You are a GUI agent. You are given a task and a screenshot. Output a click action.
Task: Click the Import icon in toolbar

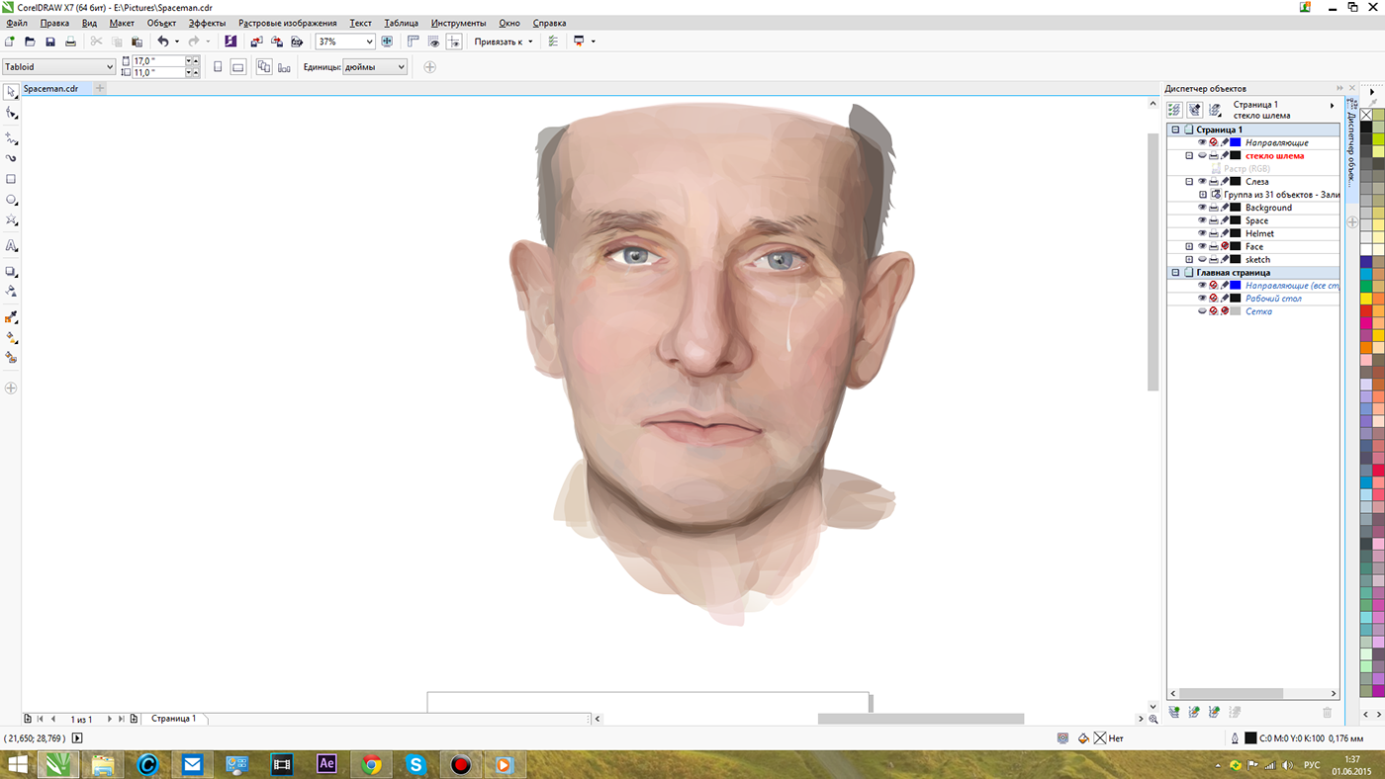[256, 42]
